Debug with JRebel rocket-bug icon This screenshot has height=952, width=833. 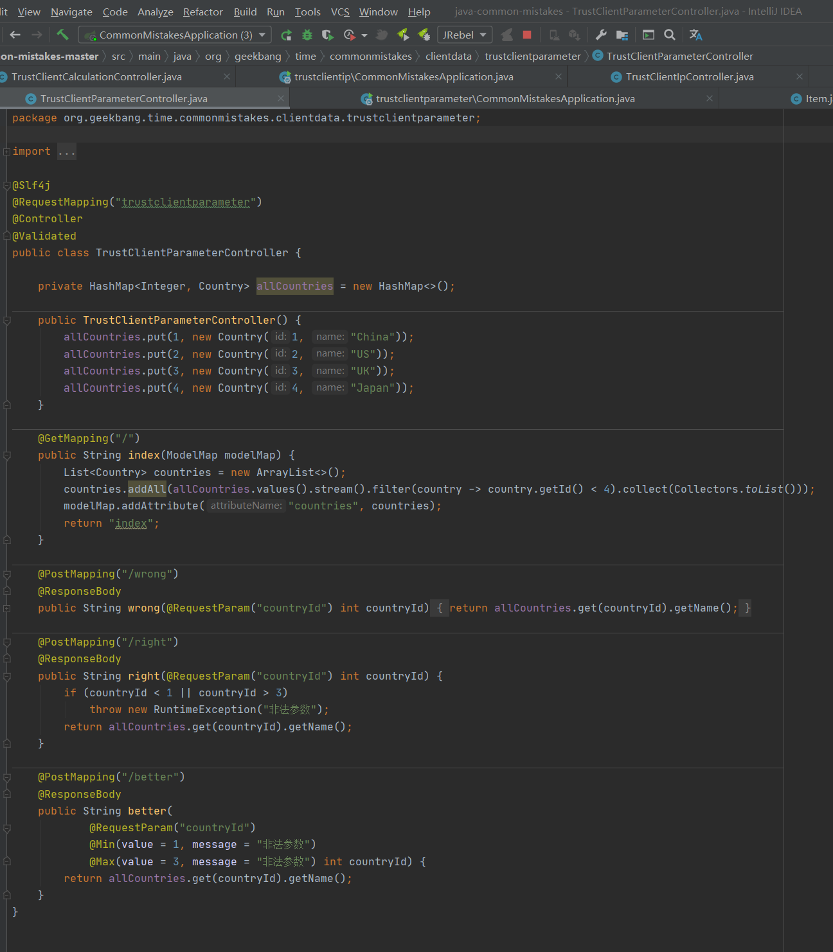[x=424, y=35]
